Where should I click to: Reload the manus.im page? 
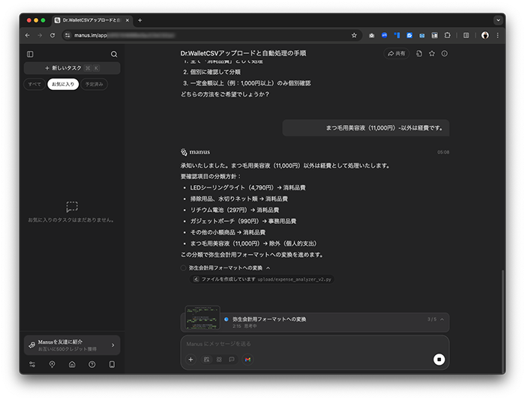point(52,35)
